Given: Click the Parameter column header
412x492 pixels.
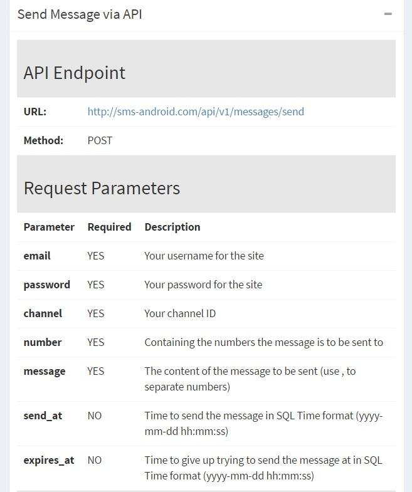Looking at the screenshot, I should (49, 227).
